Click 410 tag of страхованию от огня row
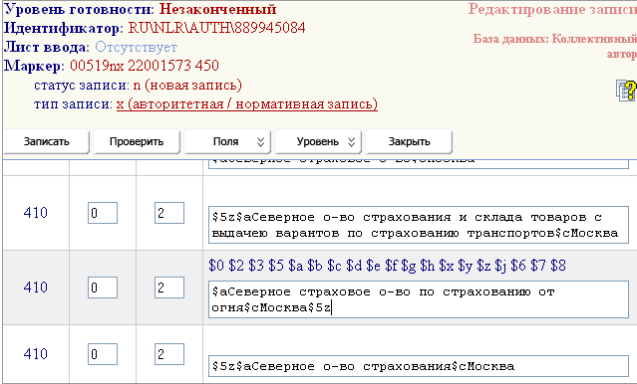The width and height of the screenshot is (637, 384). [x=35, y=288]
